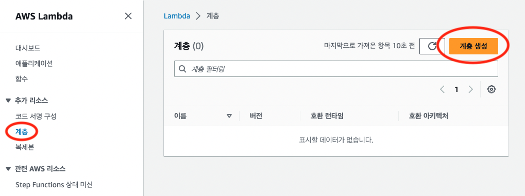The width and height of the screenshot is (525, 196).
Task: Select 계층 in the sidebar
Action: click(22, 132)
